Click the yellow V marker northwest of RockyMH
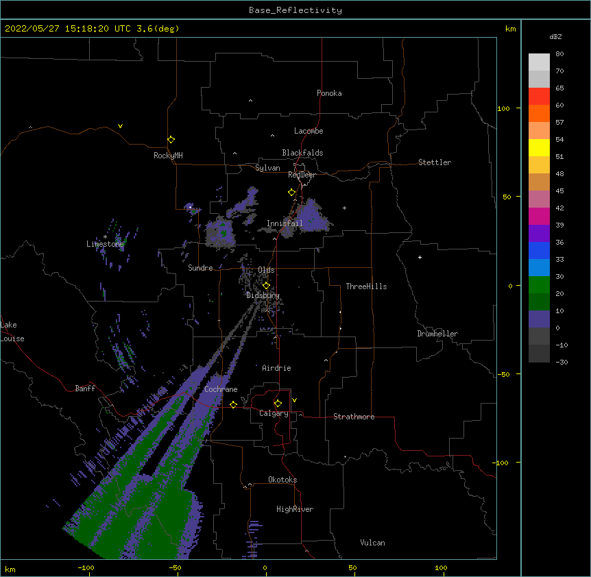 click(120, 126)
